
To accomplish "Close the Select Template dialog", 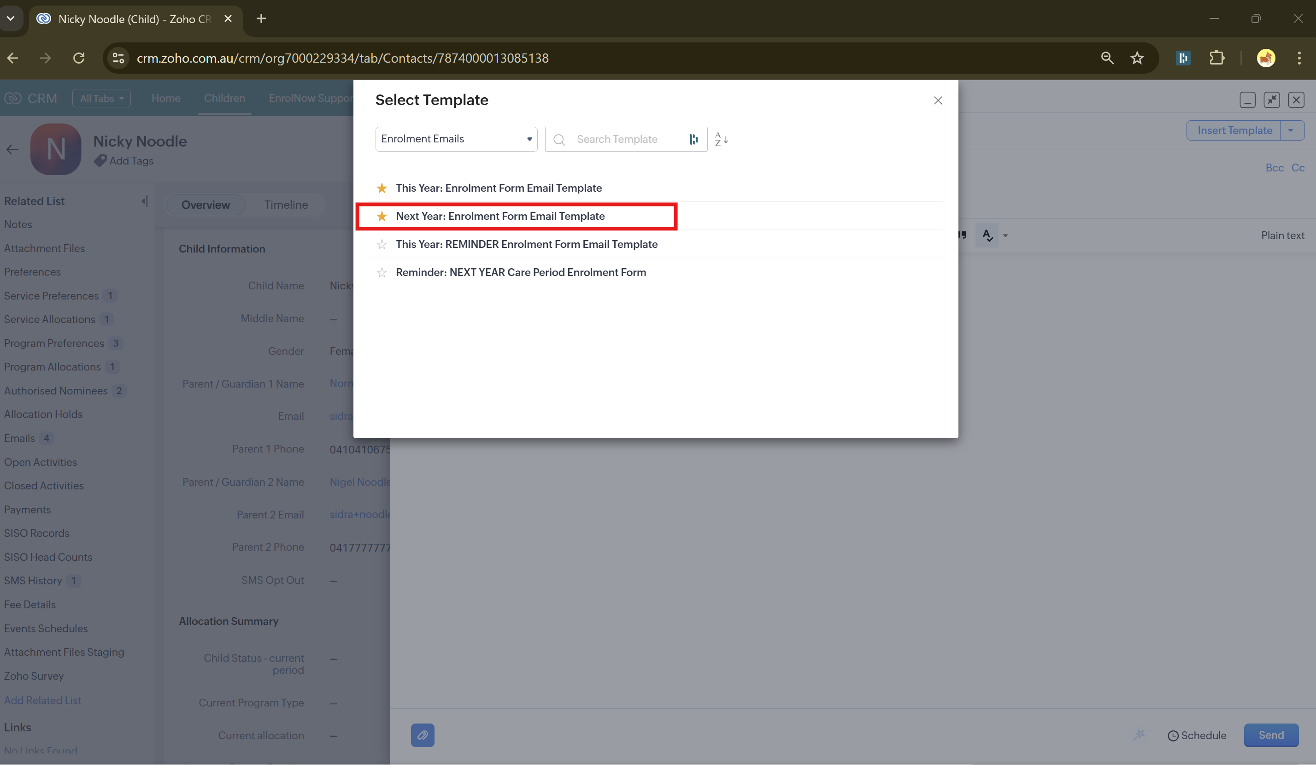I will coord(937,100).
